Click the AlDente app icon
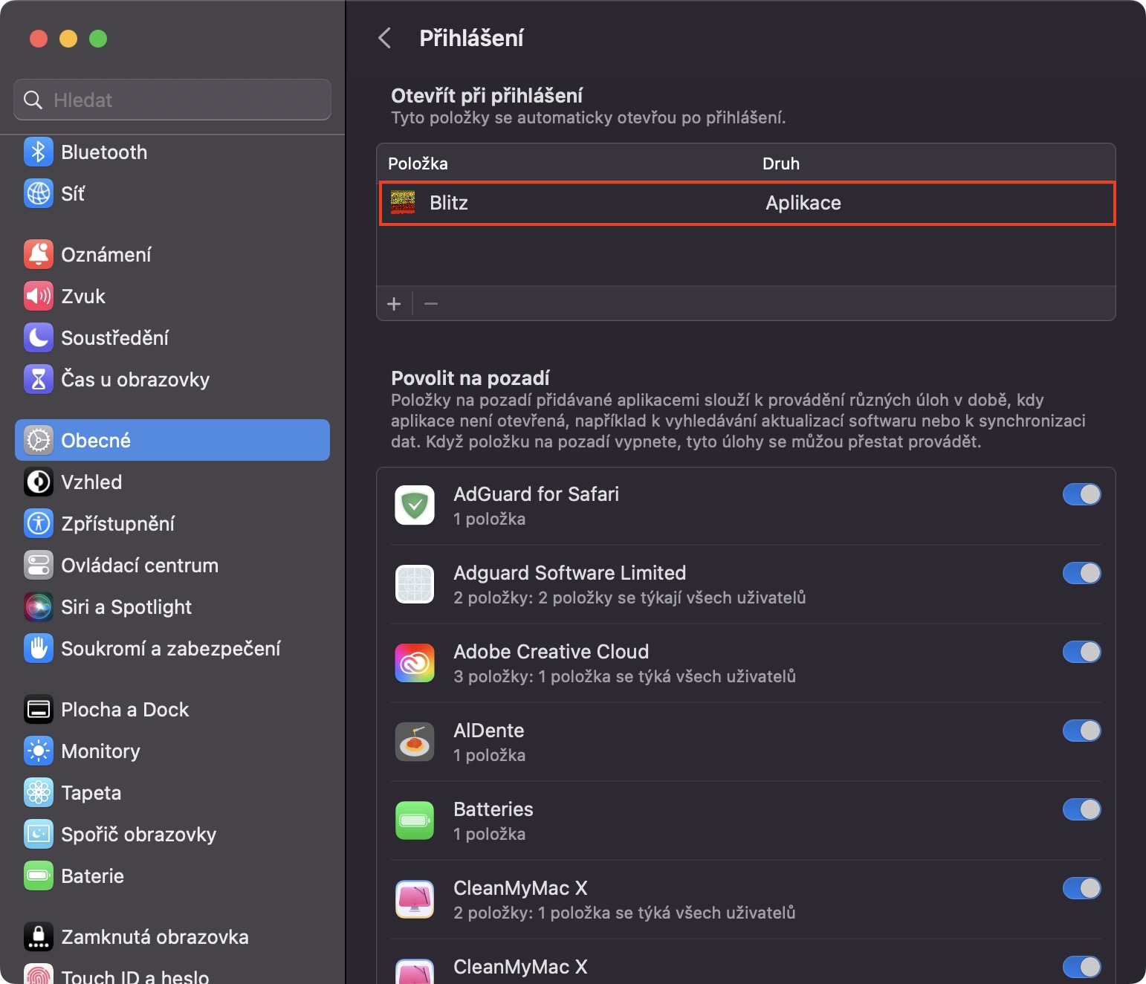The height and width of the screenshot is (984, 1146). pyautogui.click(x=415, y=742)
